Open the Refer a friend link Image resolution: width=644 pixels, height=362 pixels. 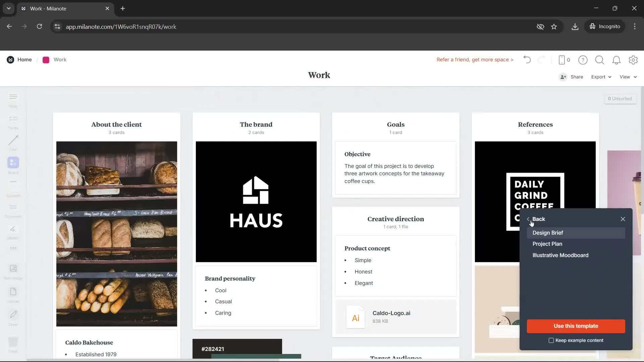pos(475,60)
